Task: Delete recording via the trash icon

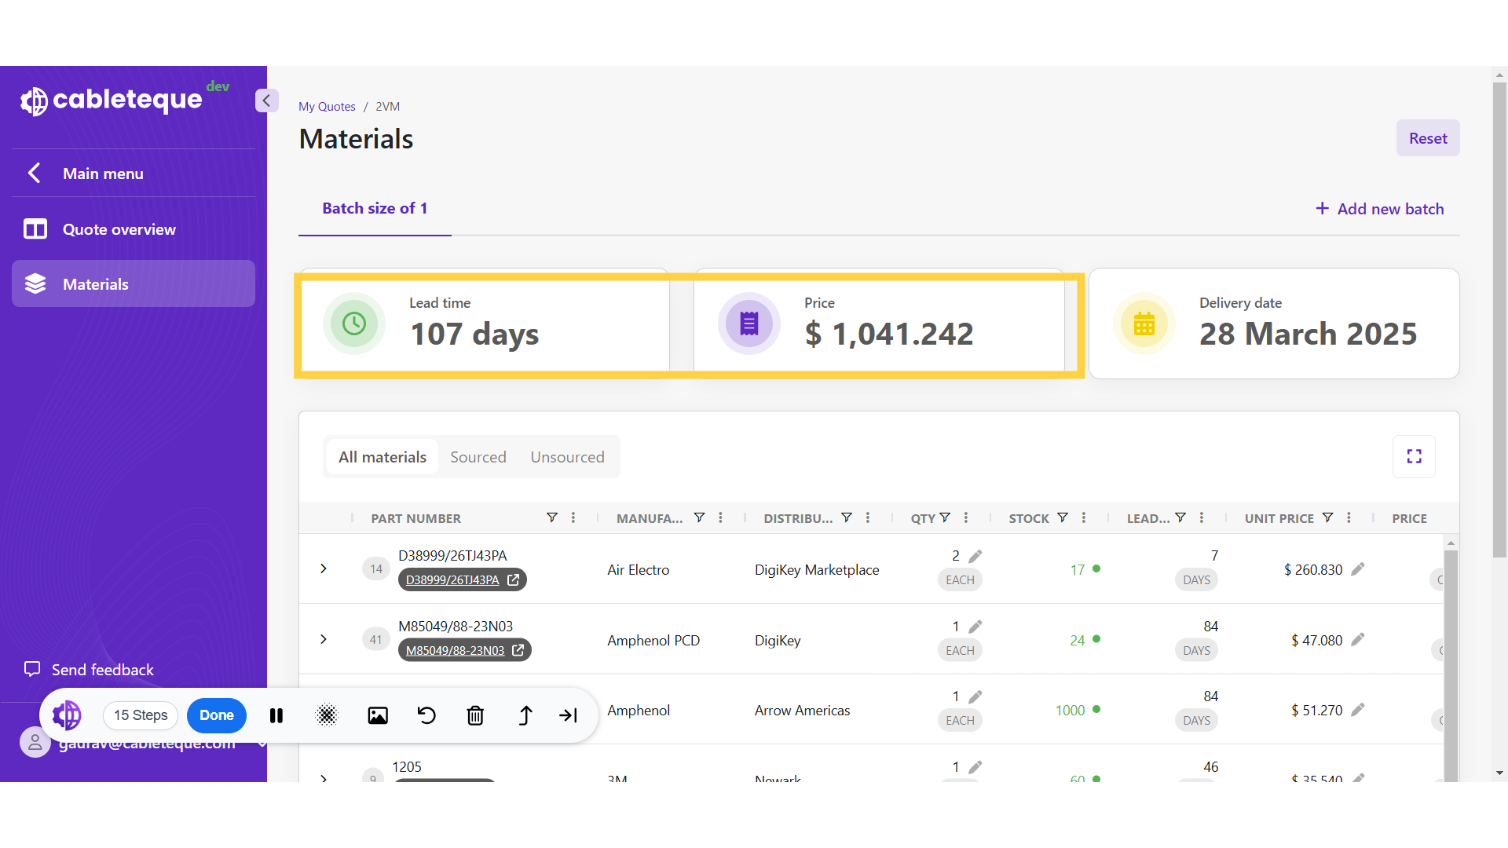Action: pos(475,715)
